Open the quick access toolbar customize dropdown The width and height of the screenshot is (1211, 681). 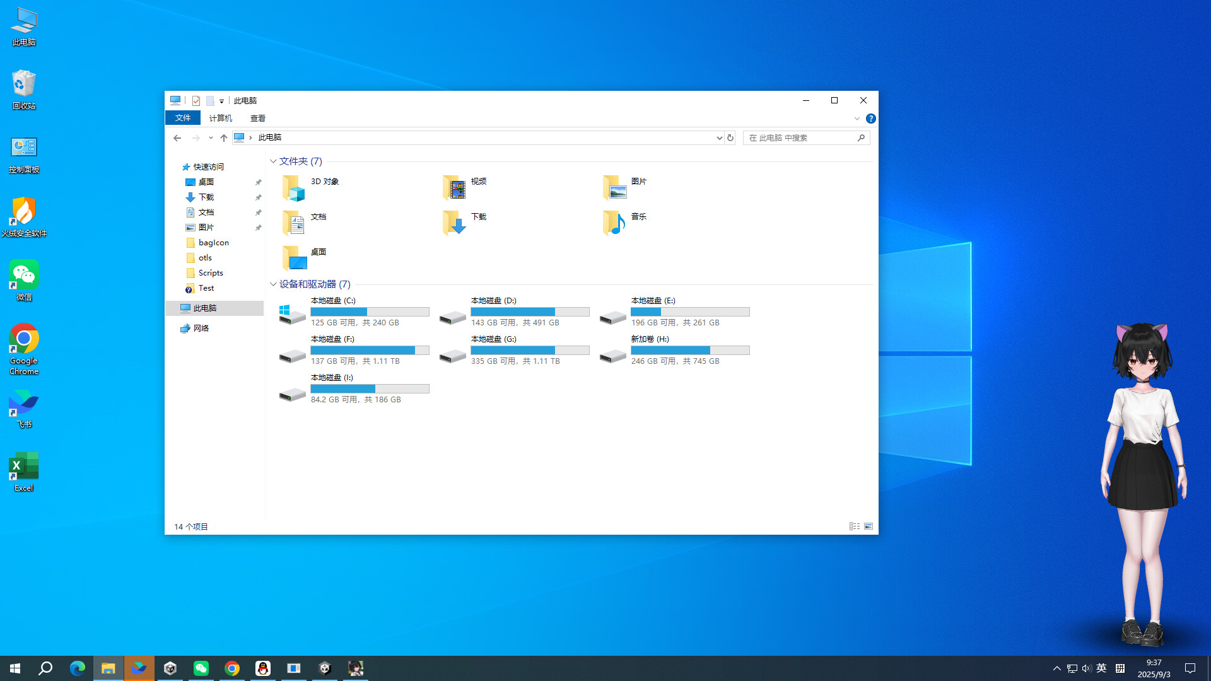[x=221, y=100]
